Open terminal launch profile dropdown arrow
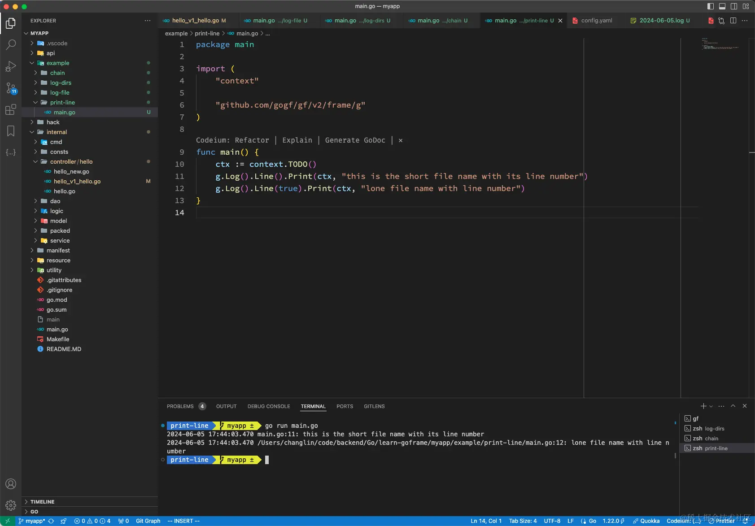Image resolution: width=755 pixels, height=526 pixels. pos(711,406)
